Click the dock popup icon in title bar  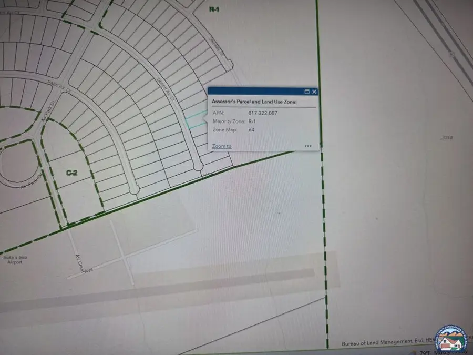(x=306, y=91)
